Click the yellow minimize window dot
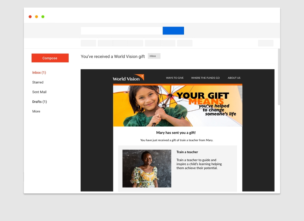304x221 pixels. coord(36,17)
